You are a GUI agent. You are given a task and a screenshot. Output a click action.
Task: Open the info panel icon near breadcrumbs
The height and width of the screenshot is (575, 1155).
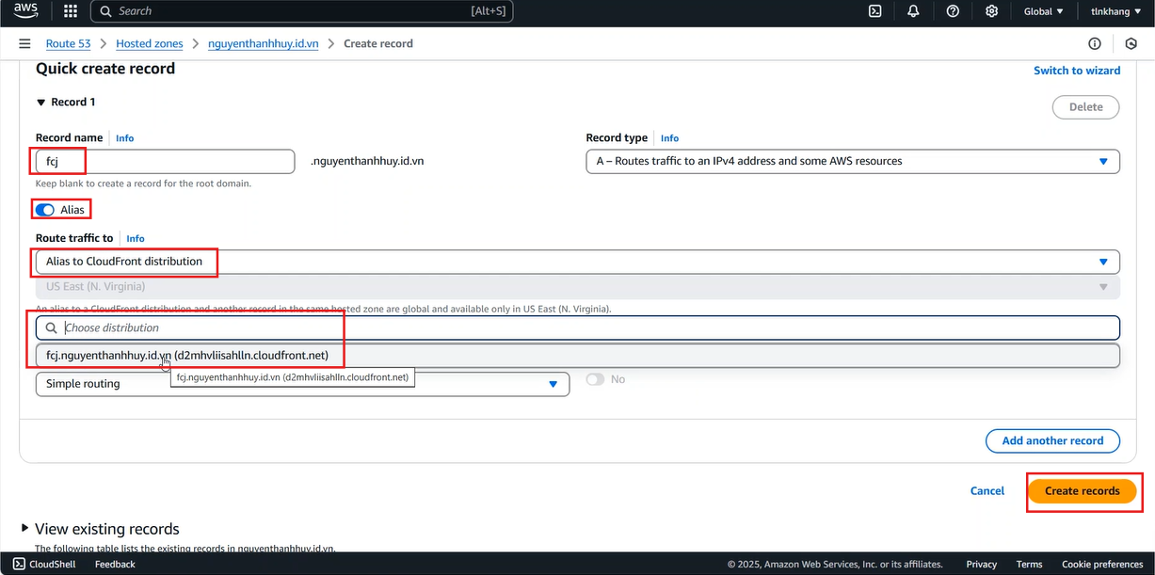pos(1095,43)
